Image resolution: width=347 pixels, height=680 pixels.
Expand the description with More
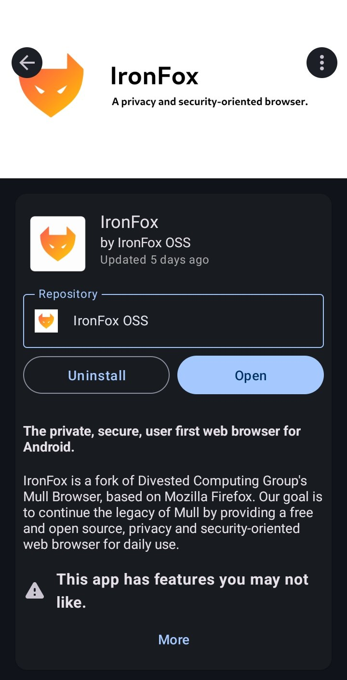click(173, 640)
